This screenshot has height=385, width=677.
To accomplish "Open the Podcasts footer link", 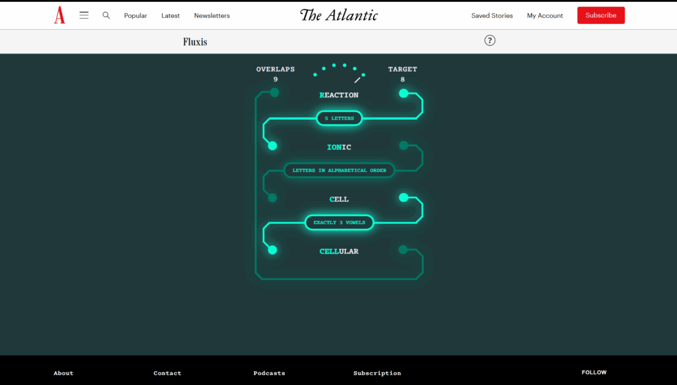I will click(269, 372).
